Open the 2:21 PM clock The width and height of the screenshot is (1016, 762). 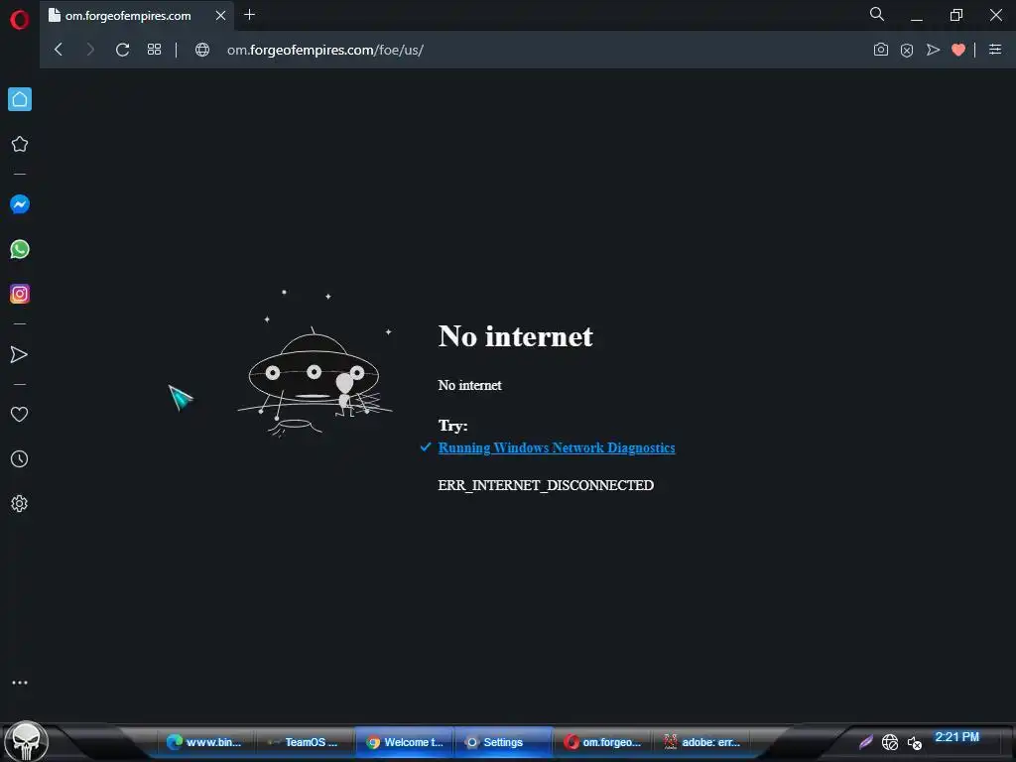point(957,737)
